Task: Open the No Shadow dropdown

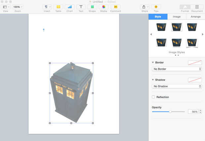Action: click(177, 86)
